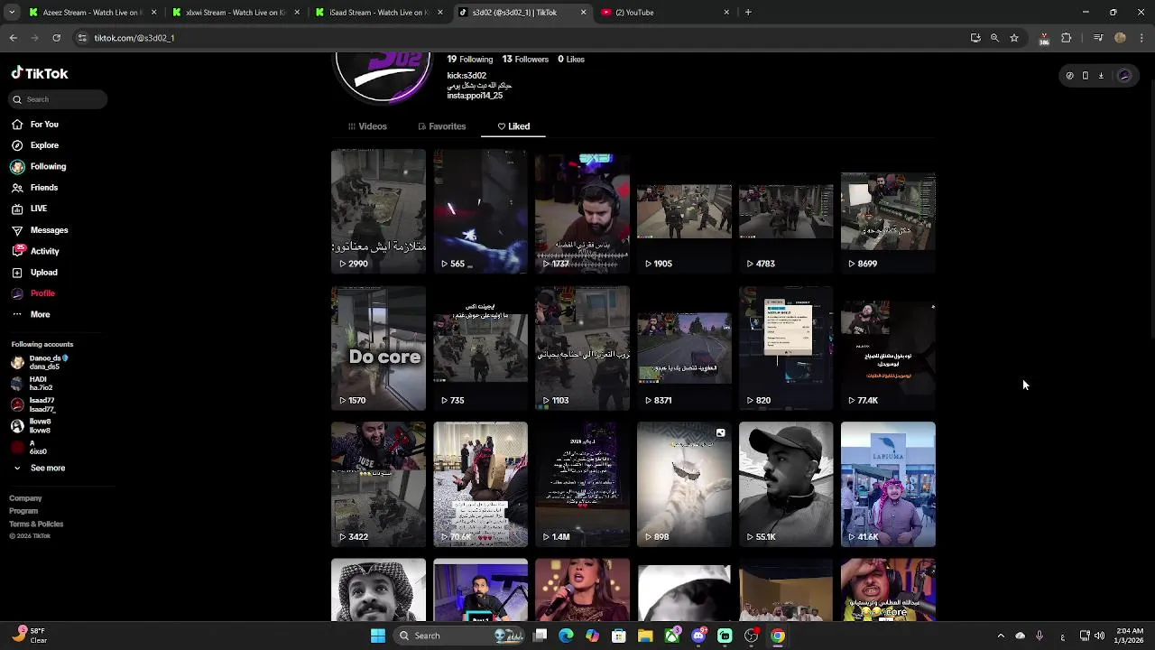The image size is (1155, 650).
Task: Switch to the Videos tab
Action: (x=367, y=126)
